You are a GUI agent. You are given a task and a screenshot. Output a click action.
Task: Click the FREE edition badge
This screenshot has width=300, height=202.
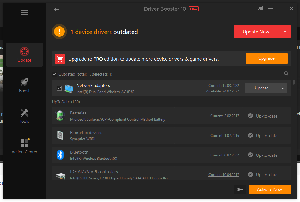(x=194, y=9)
